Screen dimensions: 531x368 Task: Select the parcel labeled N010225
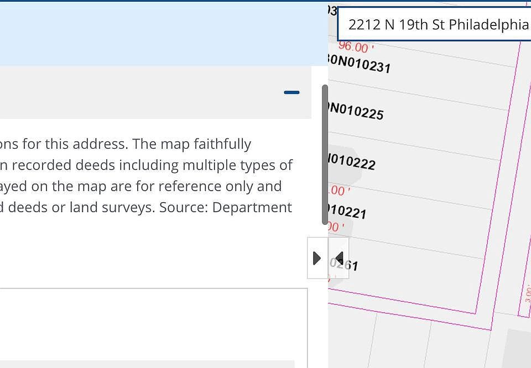(x=356, y=111)
